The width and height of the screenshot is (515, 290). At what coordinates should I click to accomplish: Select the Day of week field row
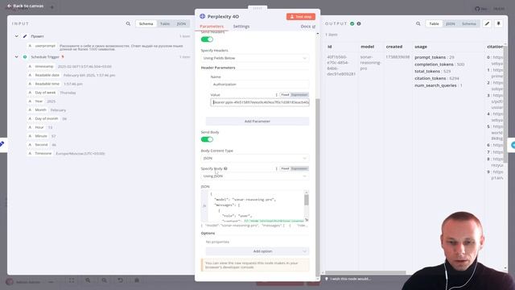click(x=52, y=93)
